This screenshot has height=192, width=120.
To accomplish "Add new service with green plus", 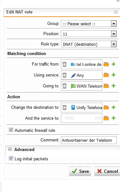I will point(114,75).
